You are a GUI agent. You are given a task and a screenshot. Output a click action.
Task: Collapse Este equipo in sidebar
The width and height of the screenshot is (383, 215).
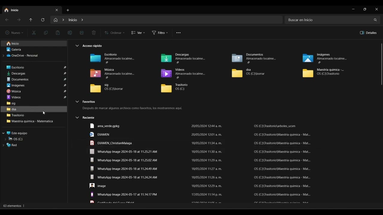tap(3, 133)
